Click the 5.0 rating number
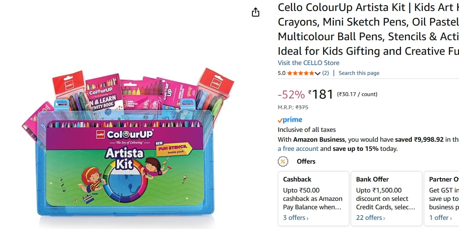The image size is (459, 229). pyautogui.click(x=282, y=73)
